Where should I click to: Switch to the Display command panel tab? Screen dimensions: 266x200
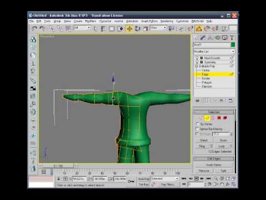(224, 38)
